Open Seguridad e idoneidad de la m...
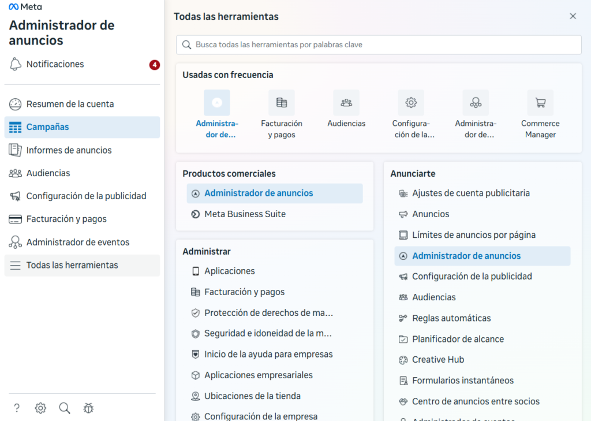The height and width of the screenshot is (421, 591). click(275, 333)
